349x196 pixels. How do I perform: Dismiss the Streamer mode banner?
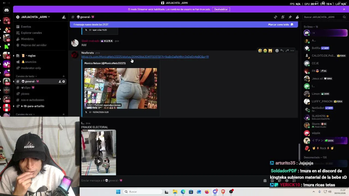pos(344,9)
